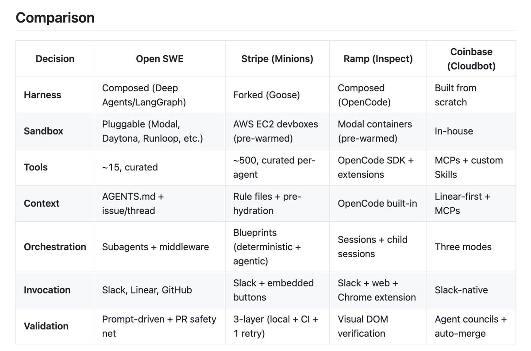Click the Coinbase (Cloudbot) column header

[x=471, y=59]
